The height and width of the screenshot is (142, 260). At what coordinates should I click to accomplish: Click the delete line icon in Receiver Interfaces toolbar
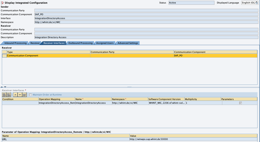coord(9,95)
